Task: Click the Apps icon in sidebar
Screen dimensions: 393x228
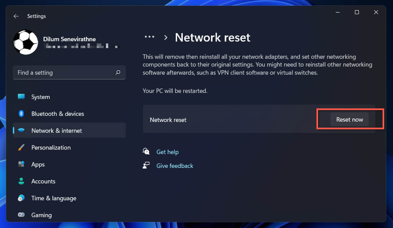Action: click(x=21, y=165)
